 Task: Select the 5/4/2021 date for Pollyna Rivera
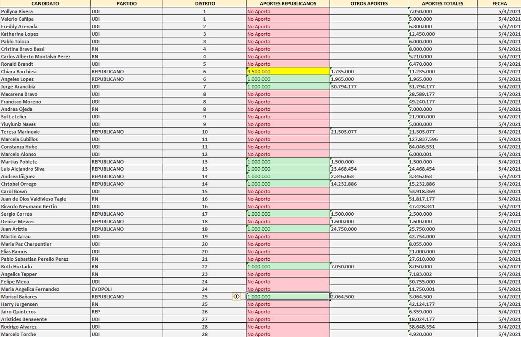click(x=500, y=11)
